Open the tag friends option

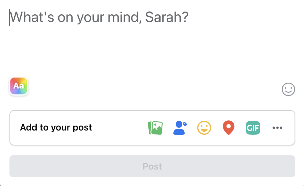pos(180,128)
